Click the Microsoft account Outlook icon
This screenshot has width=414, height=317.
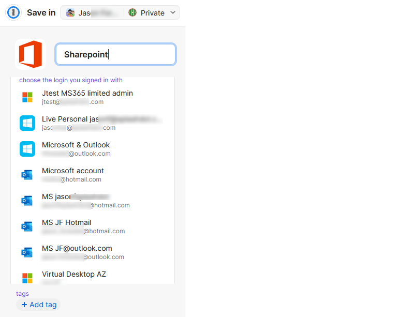(x=27, y=175)
